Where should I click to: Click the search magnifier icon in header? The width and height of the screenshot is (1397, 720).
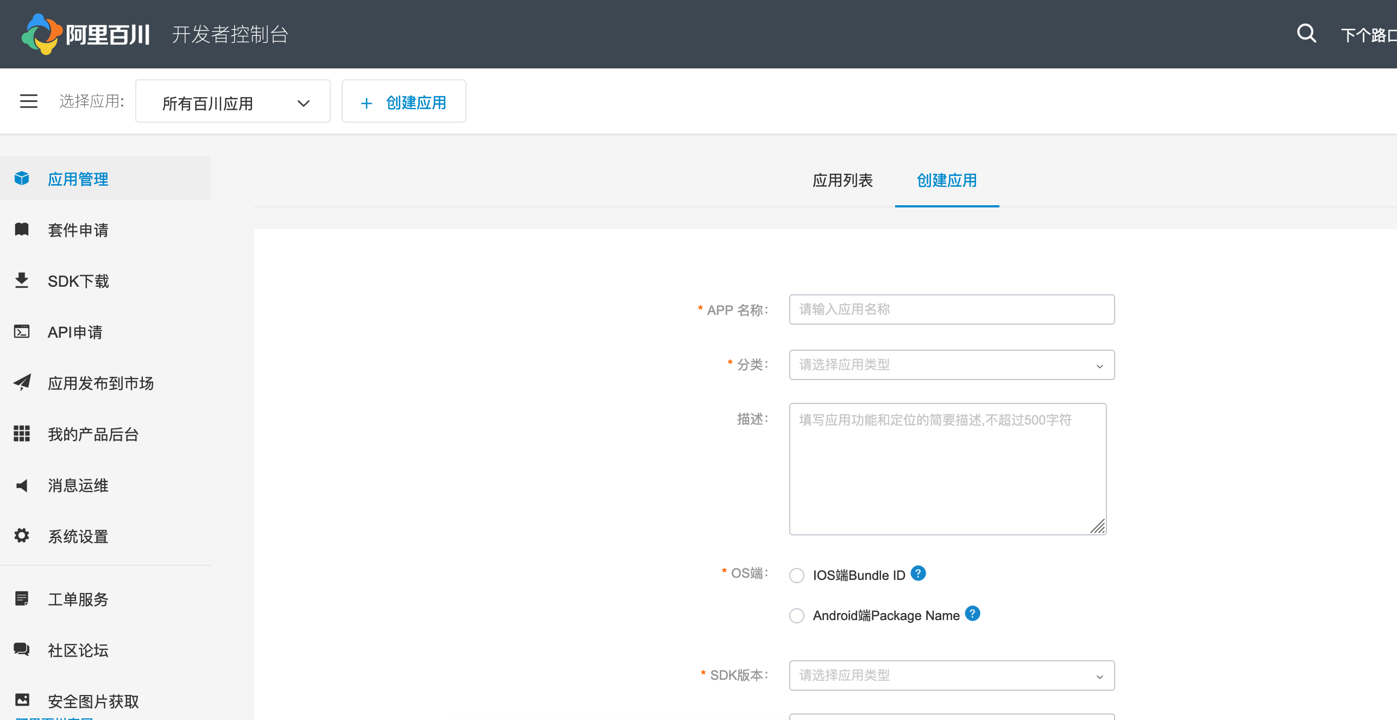[x=1306, y=34]
